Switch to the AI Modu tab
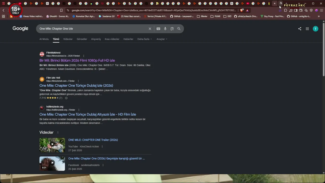The width and height of the screenshot is (325, 183). 44,39
